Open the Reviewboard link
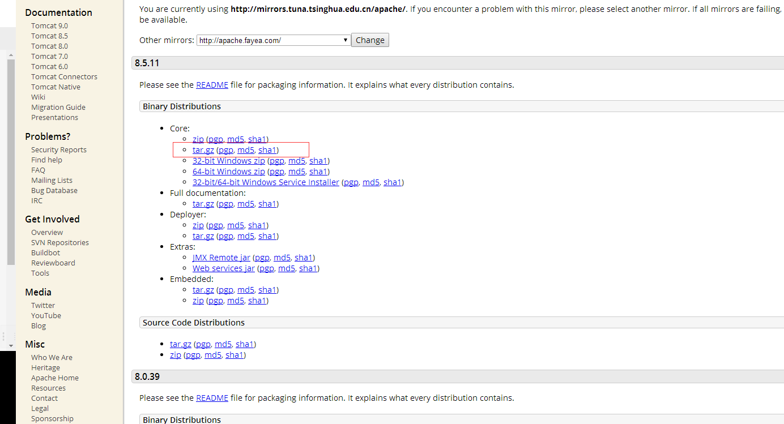The height and width of the screenshot is (424, 784). (x=53, y=263)
